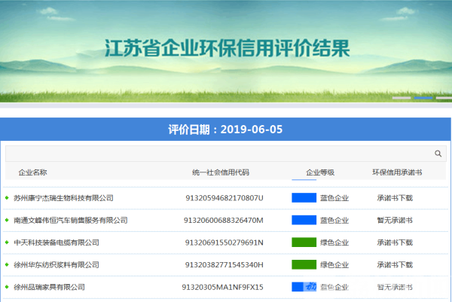The width and height of the screenshot is (452, 302).
Task: Open 徐州品瑞家具有限公司 entry
Action: [x=49, y=287]
